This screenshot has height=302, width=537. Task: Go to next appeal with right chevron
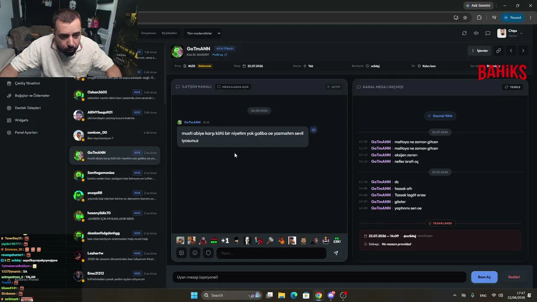(523, 51)
